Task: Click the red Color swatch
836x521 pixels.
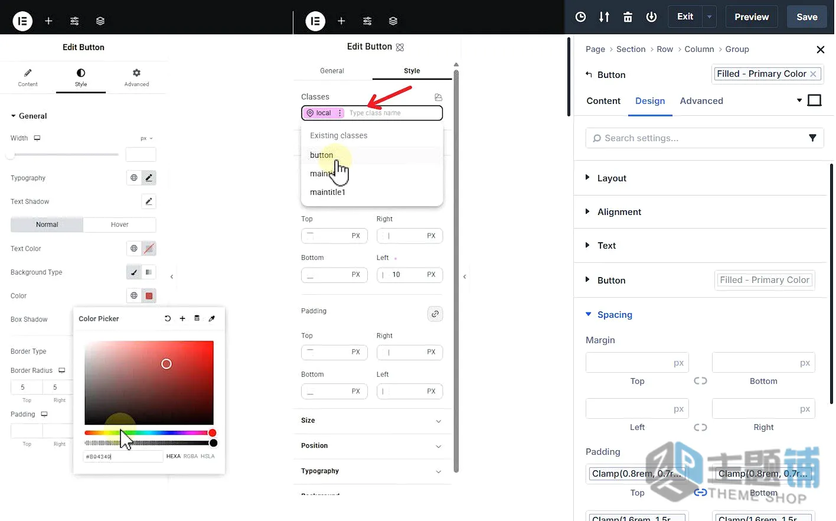Action: point(149,296)
